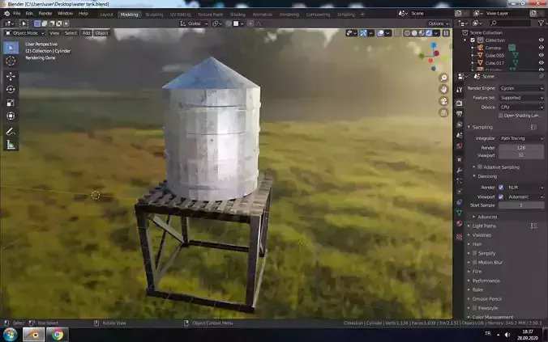Toggle visibility eye of Collection
This screenshot has width=548, height=342.
click(541, 40)
